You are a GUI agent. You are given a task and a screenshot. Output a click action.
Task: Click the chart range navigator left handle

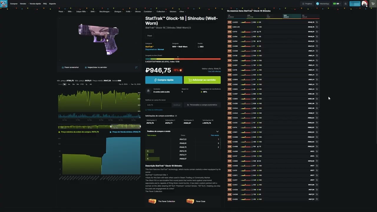pos(111,127)
